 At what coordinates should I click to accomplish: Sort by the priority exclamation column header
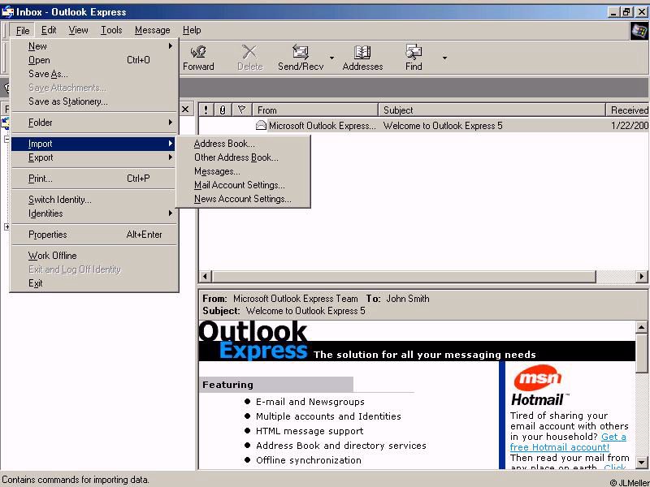pos(206,110)
